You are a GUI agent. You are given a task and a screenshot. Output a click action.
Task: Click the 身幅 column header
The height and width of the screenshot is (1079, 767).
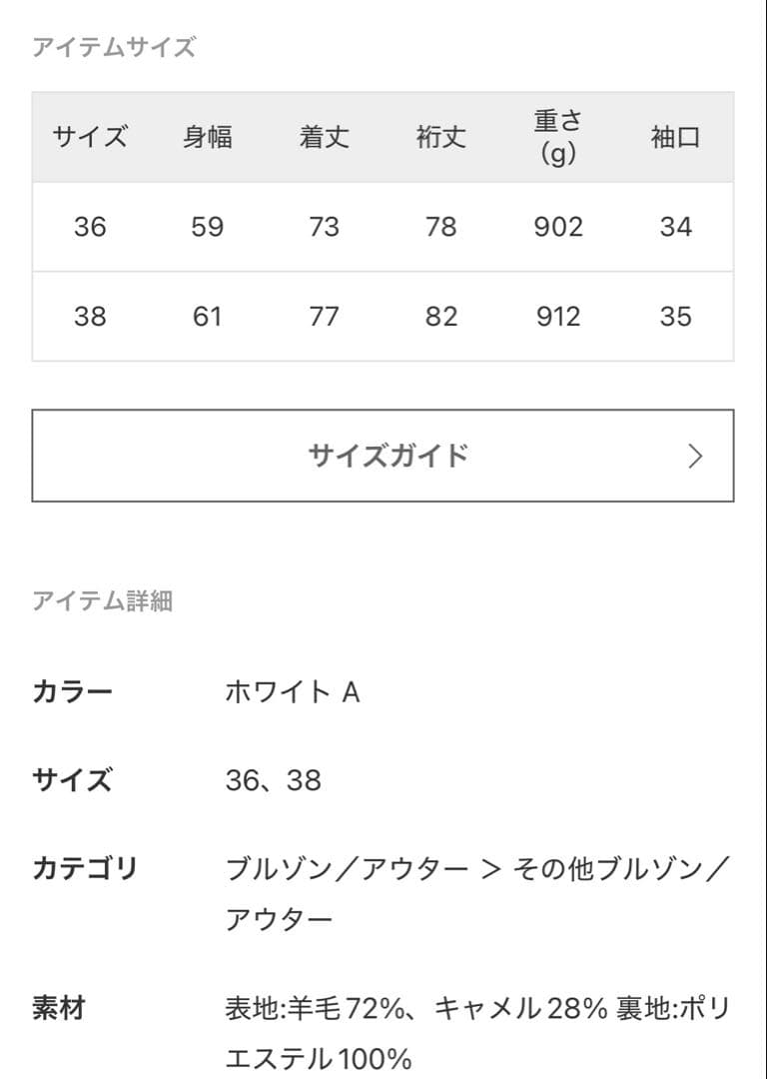208,139
